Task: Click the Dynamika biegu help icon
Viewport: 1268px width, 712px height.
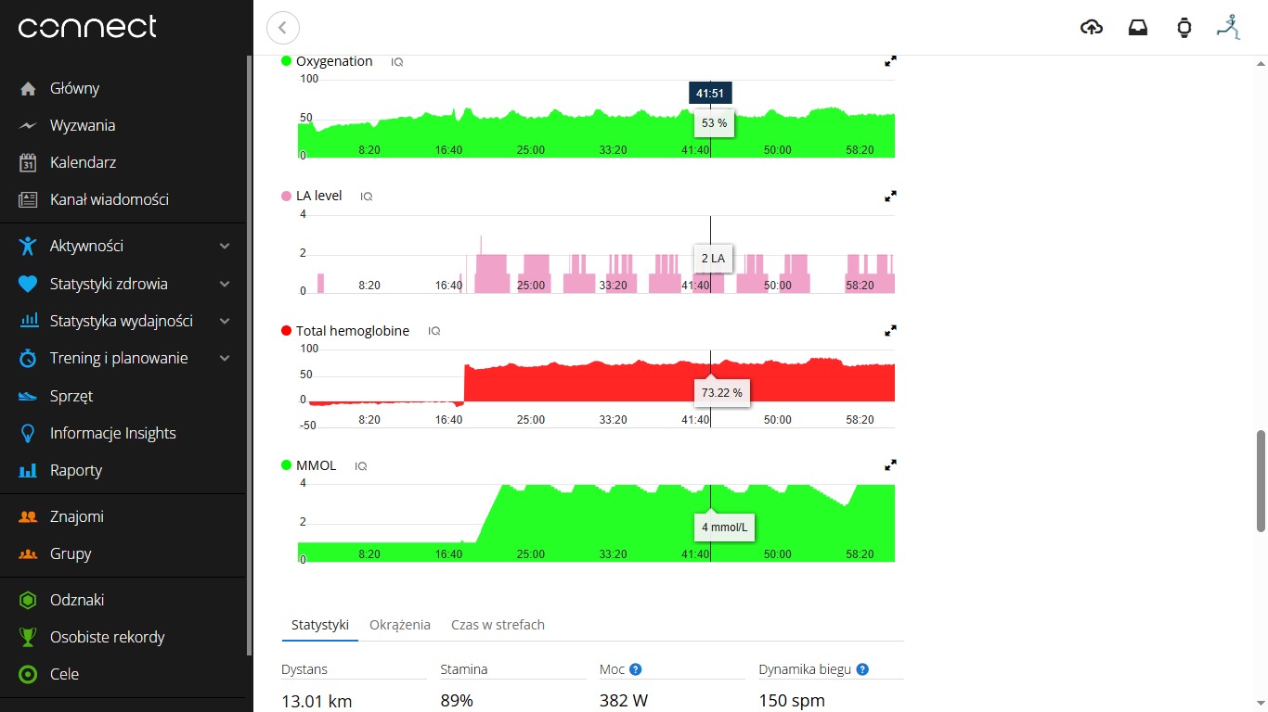Action: 862,669
